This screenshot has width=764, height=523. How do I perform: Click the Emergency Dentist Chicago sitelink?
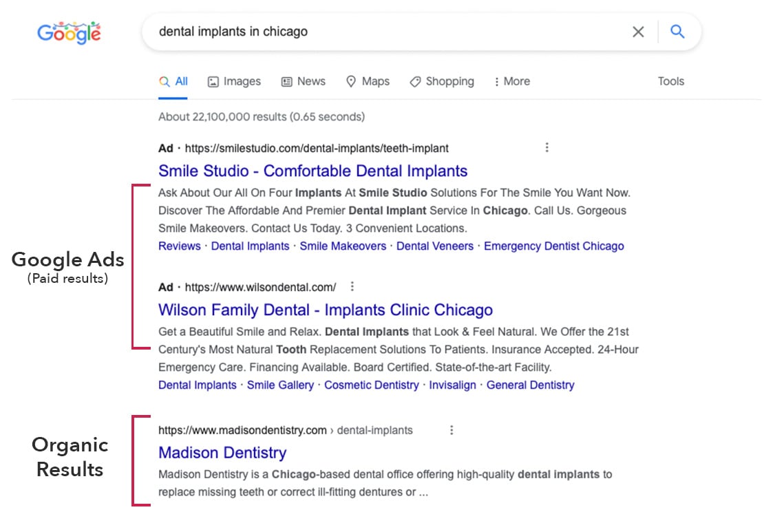(554, 246)
